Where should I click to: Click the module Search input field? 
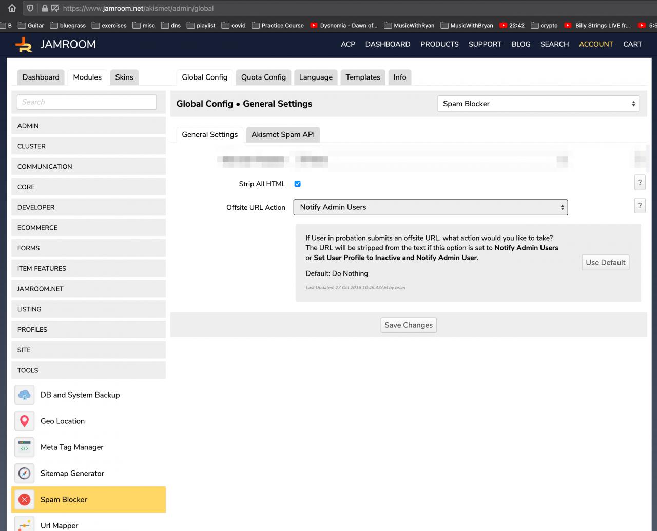(87, 102)
